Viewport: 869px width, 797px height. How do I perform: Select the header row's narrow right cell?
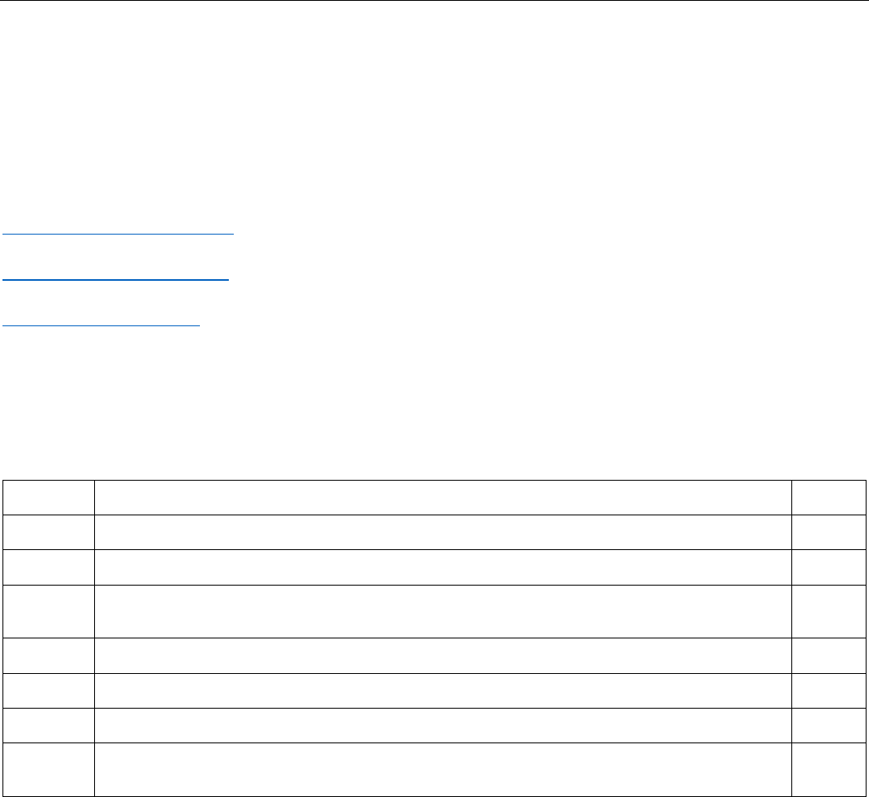[x=829, y=497]
